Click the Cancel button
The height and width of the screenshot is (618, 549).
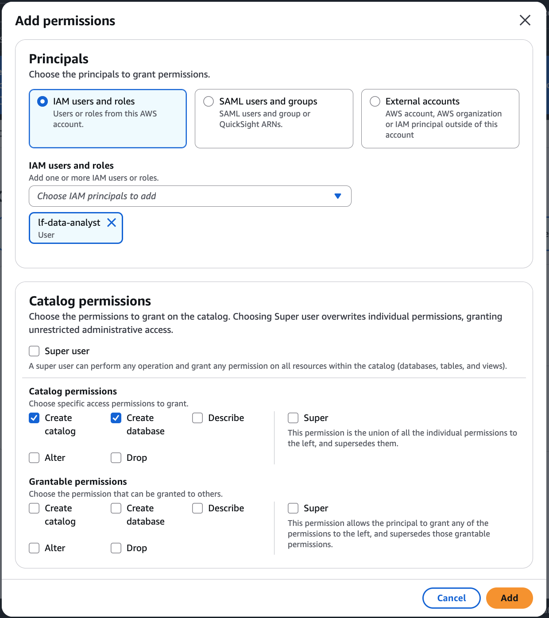pos(451,598)
